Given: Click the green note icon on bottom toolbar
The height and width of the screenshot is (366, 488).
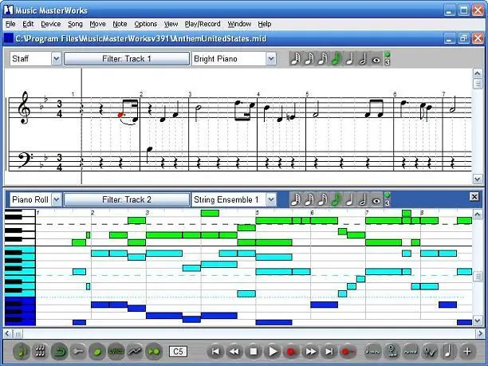Looking at the screenshot, I should [x=22, y=352].
